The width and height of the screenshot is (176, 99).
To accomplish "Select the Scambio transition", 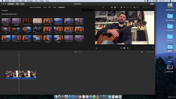I will coord(16,29).
